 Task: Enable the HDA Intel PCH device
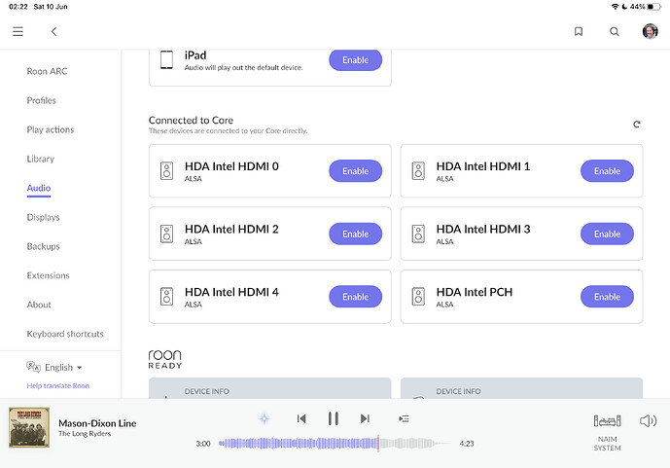point(607,297)
